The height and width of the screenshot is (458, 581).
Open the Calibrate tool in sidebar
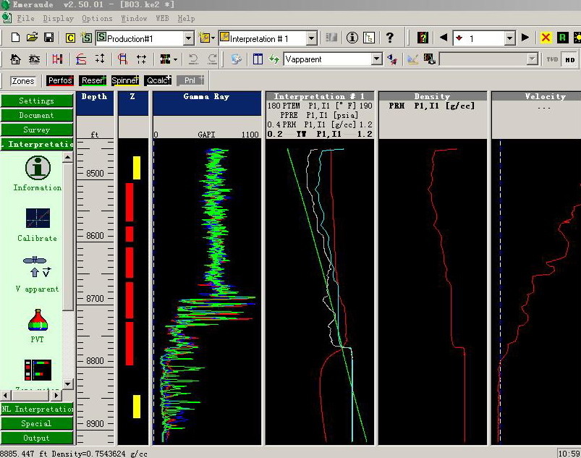[37, 219]
